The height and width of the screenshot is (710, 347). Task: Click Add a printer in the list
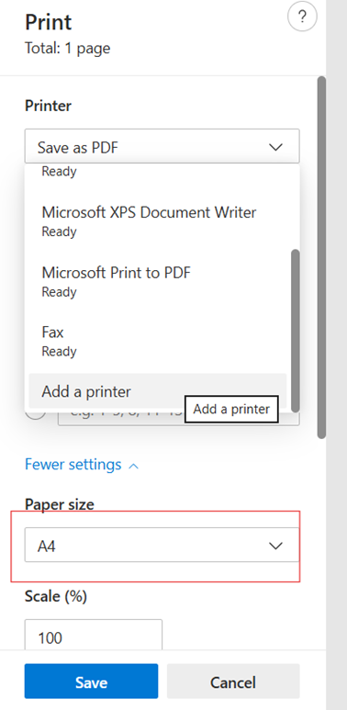158,391
